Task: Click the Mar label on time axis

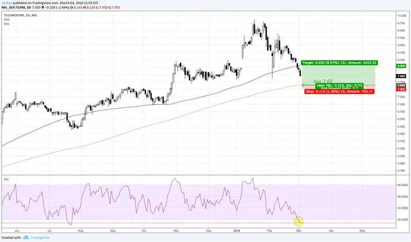Action: 299,231
